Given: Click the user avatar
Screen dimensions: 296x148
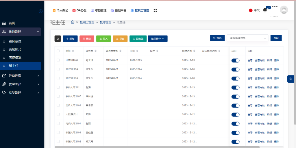Looking at the screenshot, I should [284, 10].
